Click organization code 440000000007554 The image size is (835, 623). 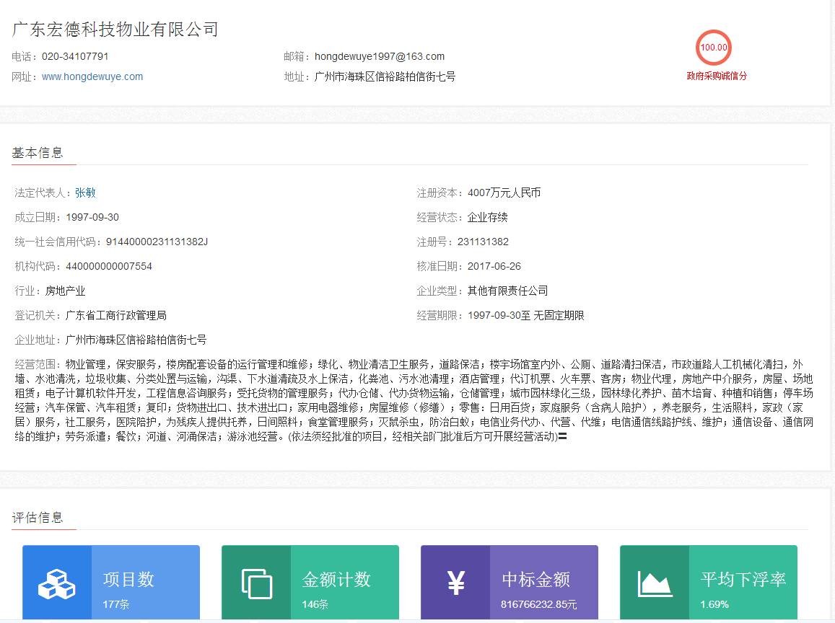tap(109, 266)
